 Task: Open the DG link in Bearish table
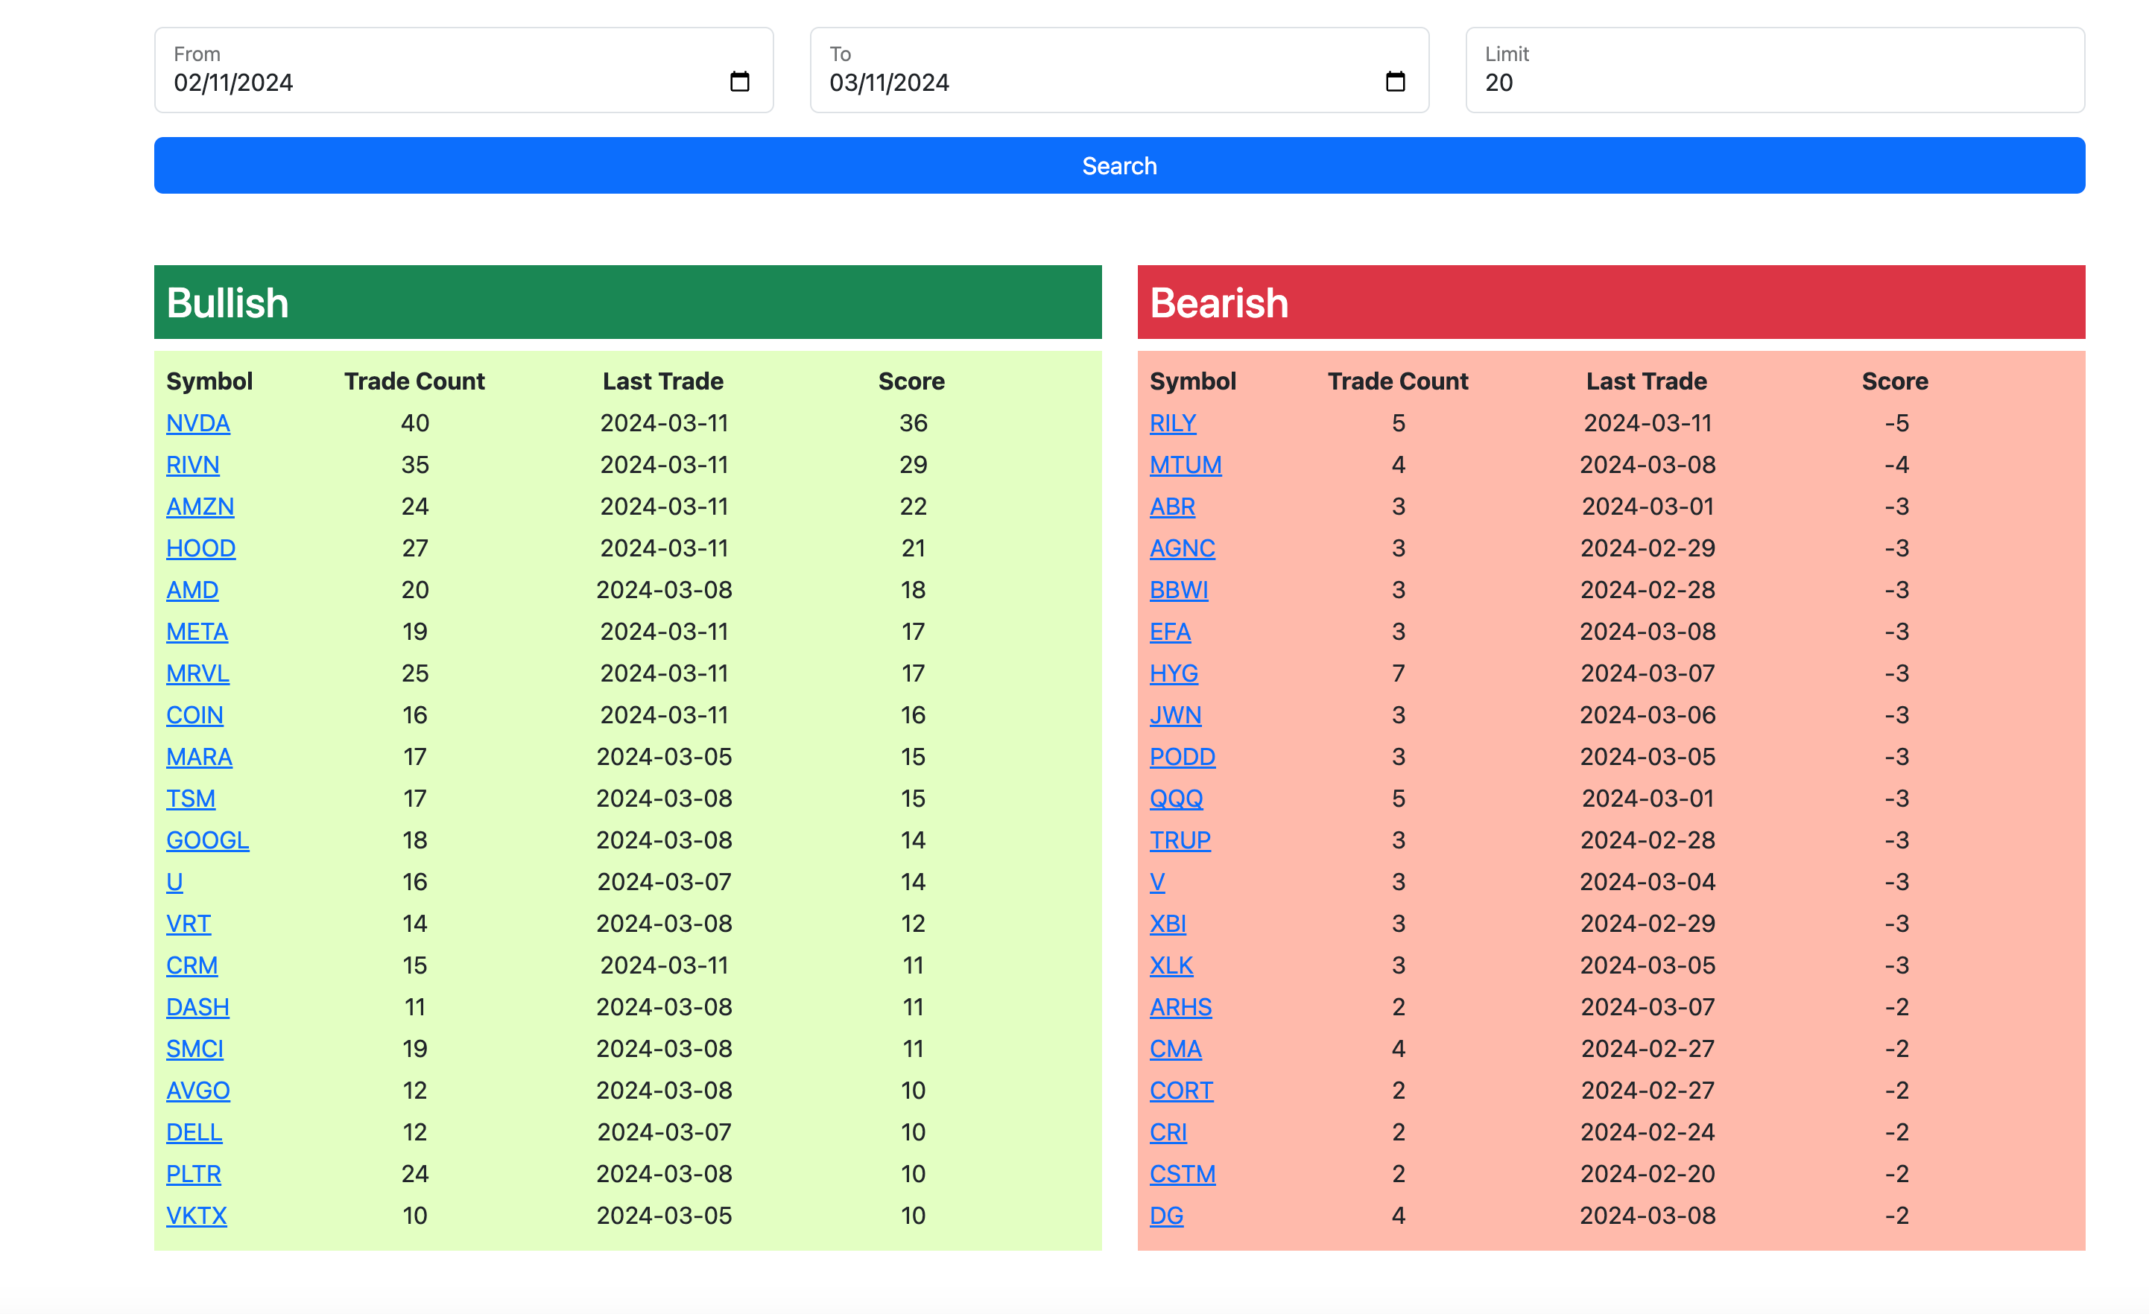(1166, 1216)
